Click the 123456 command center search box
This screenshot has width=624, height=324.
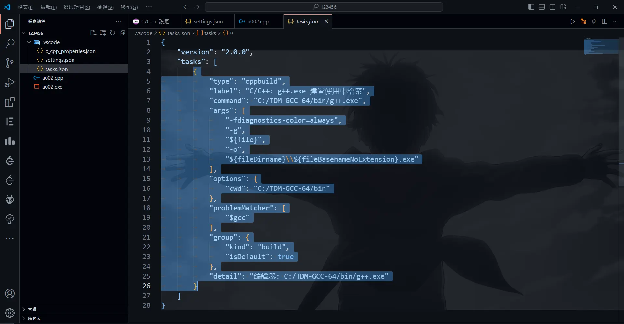(324, 7)
